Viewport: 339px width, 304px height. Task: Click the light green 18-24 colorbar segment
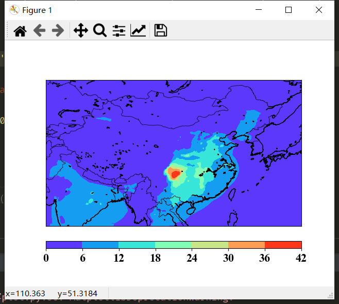[x=174, y=245]
